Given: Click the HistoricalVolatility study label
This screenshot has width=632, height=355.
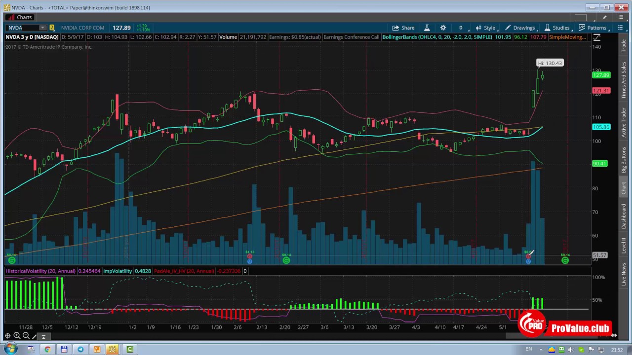Looking at the screenshot, I should click(40, 271).
